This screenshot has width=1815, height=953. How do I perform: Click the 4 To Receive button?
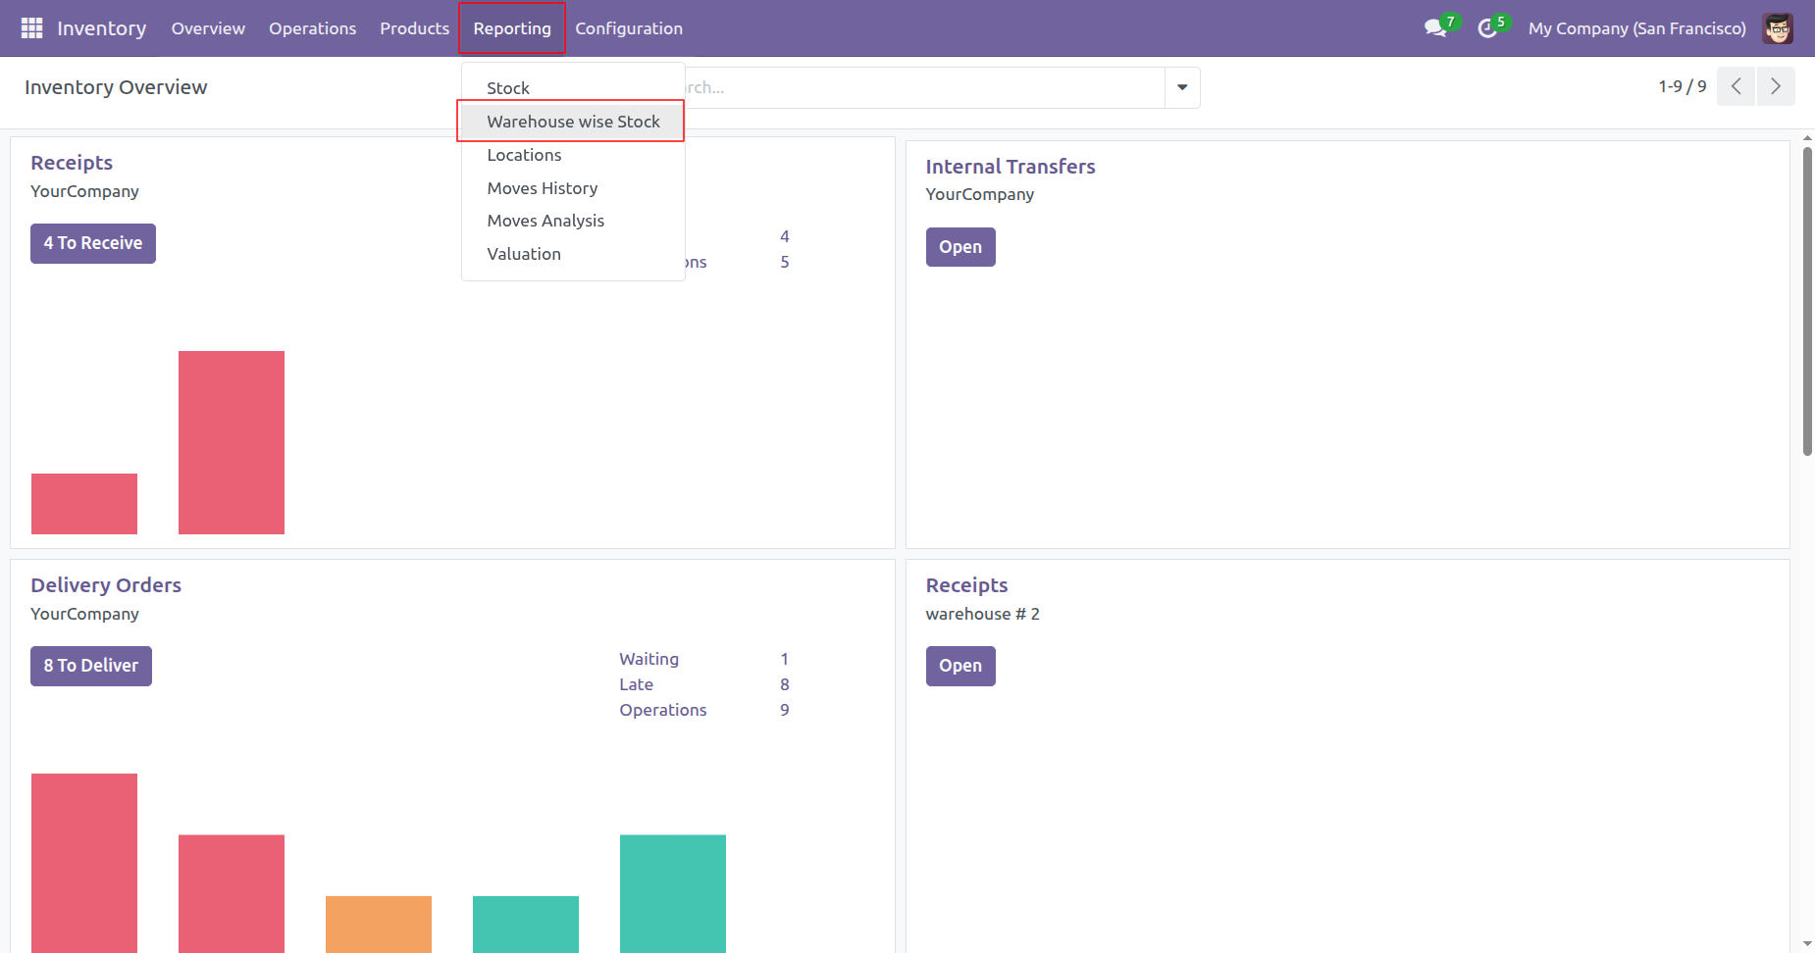tap(93, 243)
